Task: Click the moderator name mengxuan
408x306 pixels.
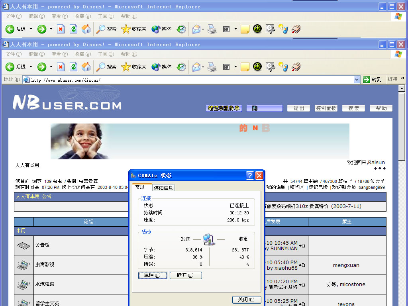Action: 346,265
